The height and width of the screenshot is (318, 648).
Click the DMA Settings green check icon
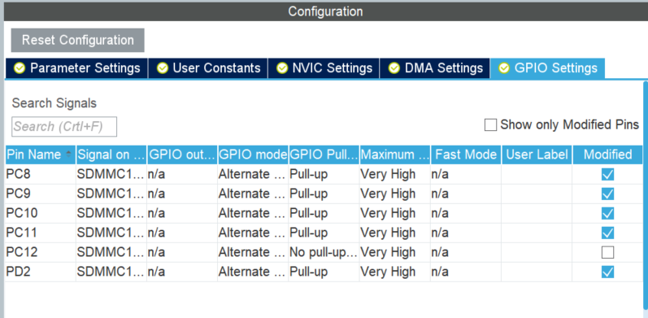point(394,68)
